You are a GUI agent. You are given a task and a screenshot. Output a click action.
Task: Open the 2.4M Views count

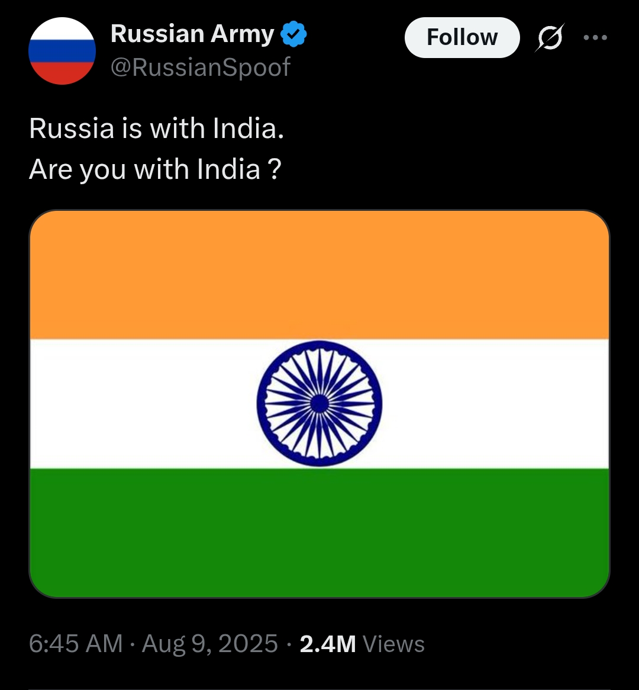(362, 644)
